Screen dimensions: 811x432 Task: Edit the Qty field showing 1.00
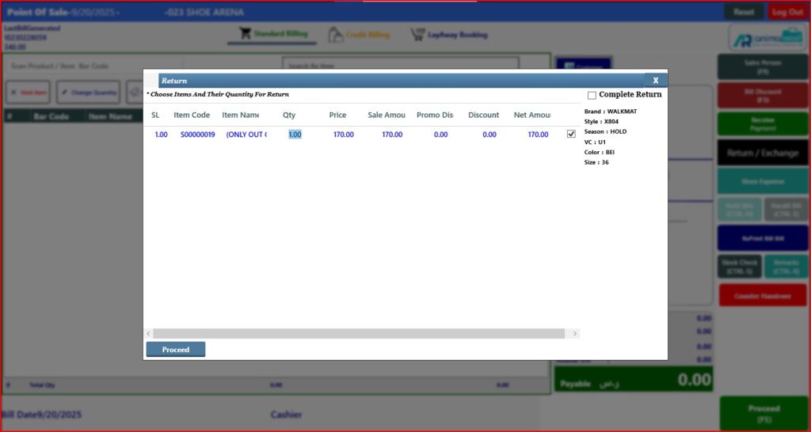tap(295, 135)
